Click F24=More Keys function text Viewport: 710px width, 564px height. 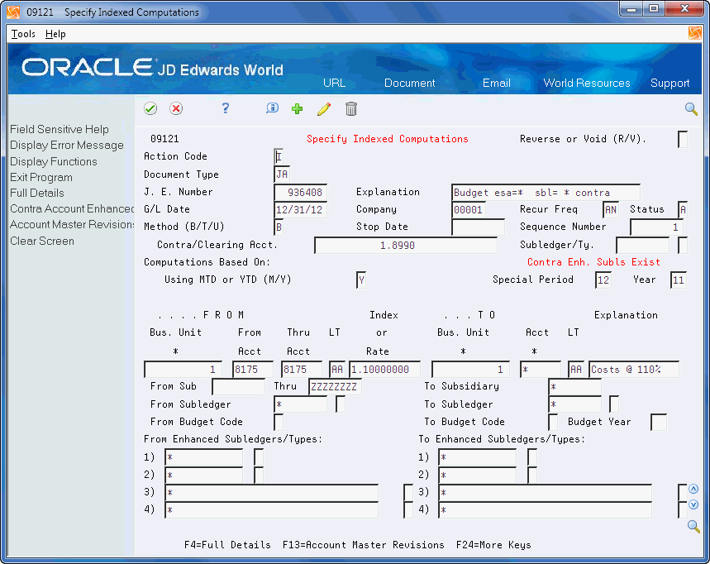493,545
